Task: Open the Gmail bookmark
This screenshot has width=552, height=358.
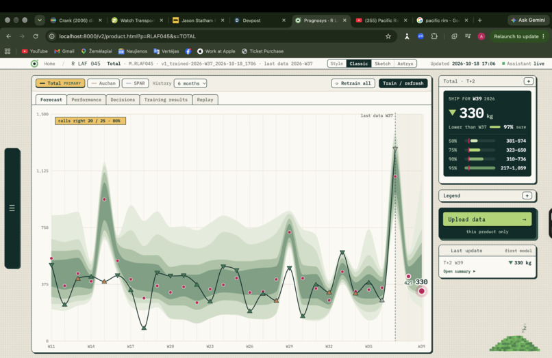Action: 64,51
